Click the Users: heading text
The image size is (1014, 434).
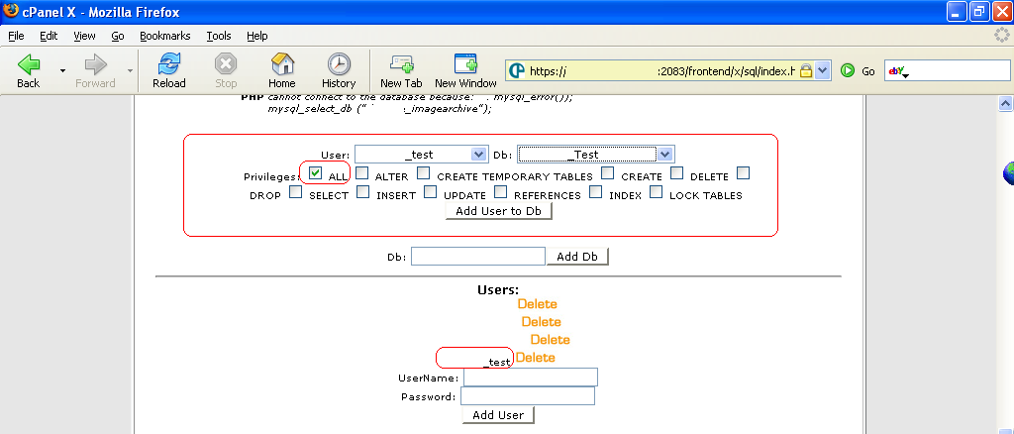[x=498, y=290]
